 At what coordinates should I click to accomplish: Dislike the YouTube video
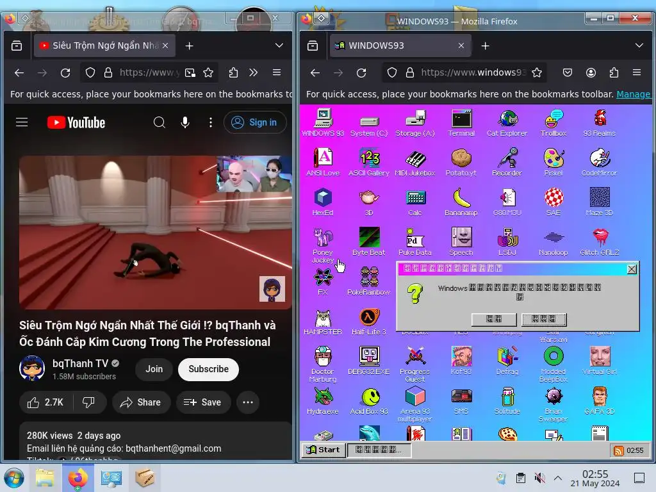(x=88, y=402)
